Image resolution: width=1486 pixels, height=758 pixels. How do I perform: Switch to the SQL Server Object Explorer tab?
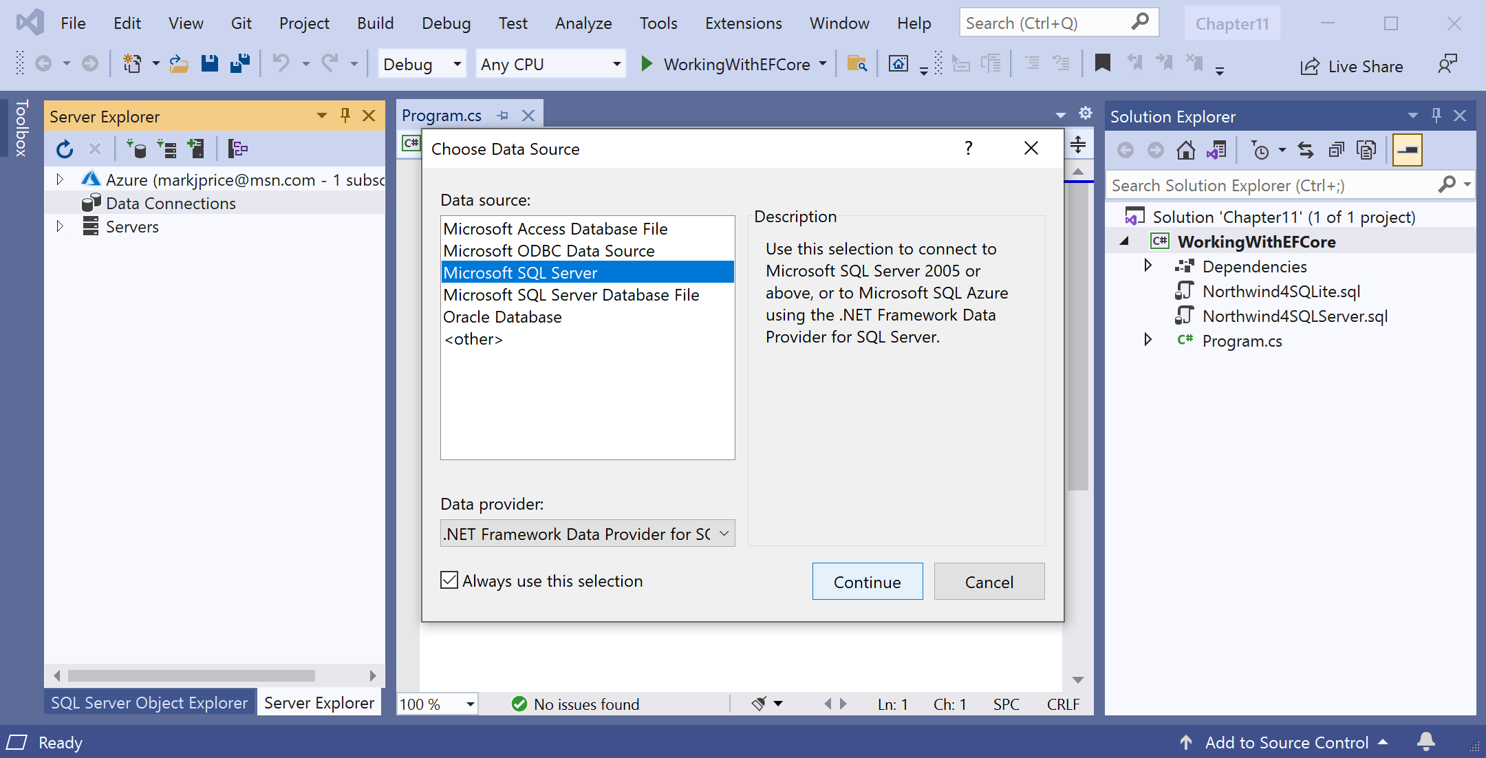pyautogui.click(x=149, y=702)
